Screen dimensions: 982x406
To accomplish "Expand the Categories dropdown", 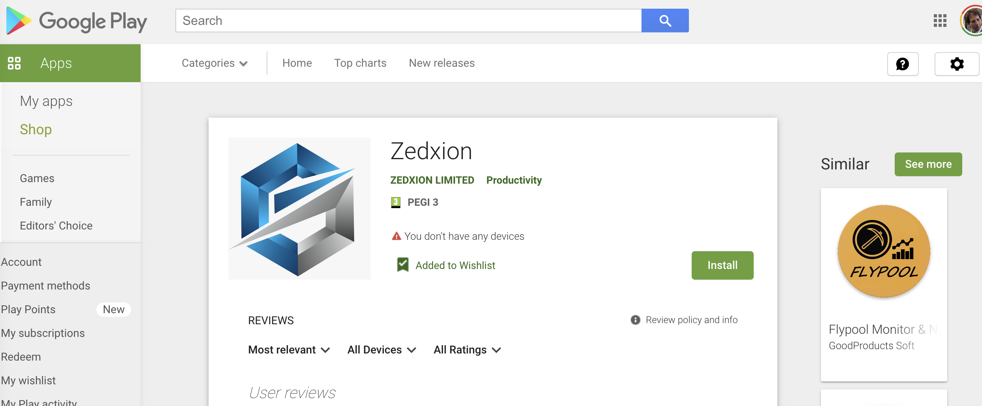I will 214,63.
